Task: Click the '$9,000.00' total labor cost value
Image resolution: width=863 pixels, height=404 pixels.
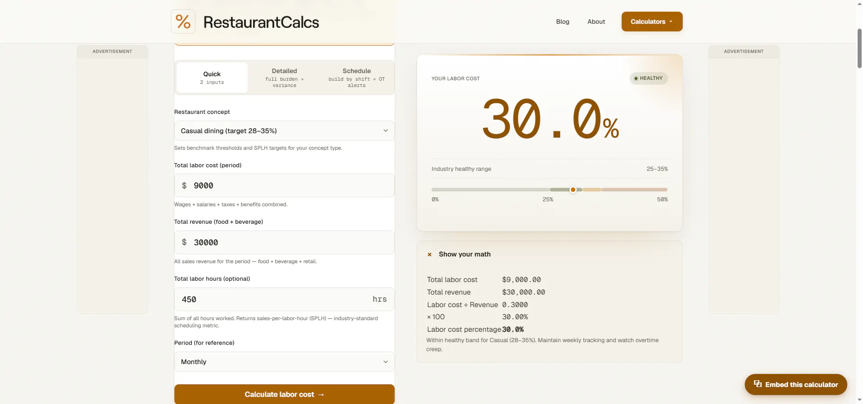Action: coord(521,280)
